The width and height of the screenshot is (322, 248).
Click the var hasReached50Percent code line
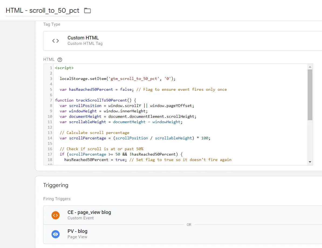[x=143, y=89]
